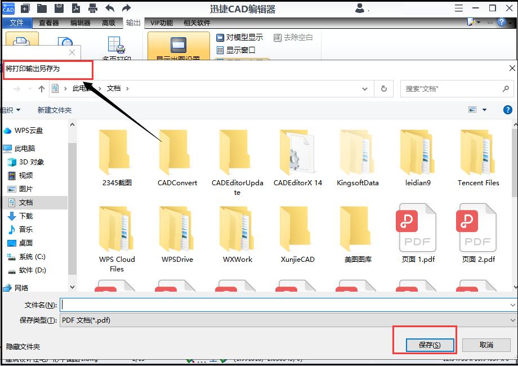Click 新建文件夹 to create a folder
This screenshot has height=366, width=518.
[53, 109]
